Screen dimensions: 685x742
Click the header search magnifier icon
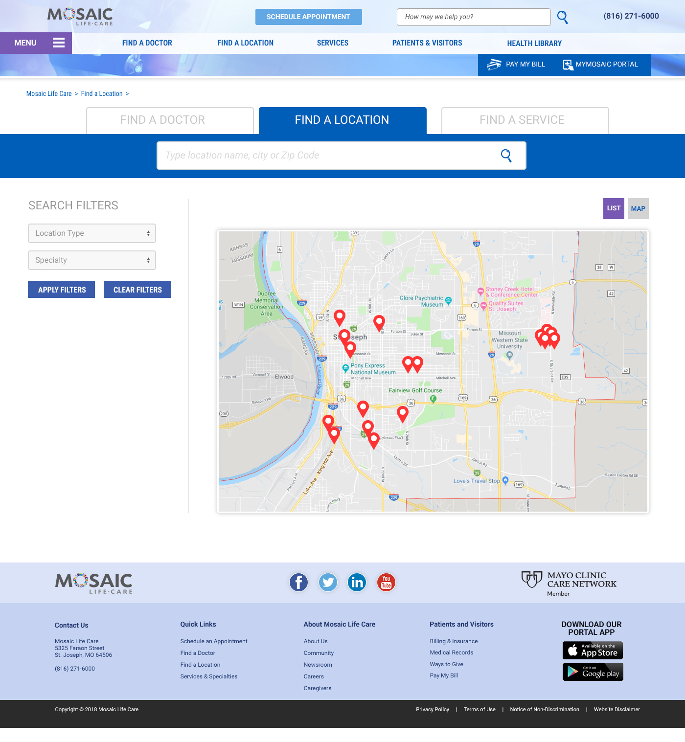click(563, 17)
